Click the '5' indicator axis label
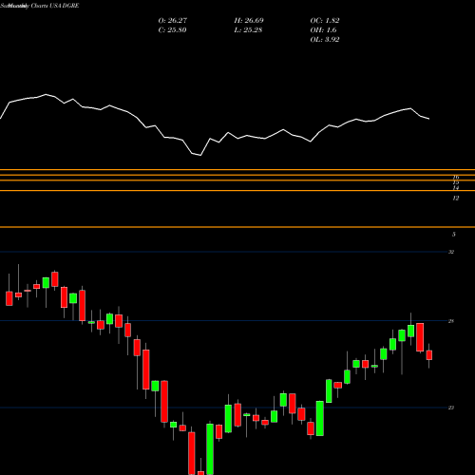 (x=454, y=235)
